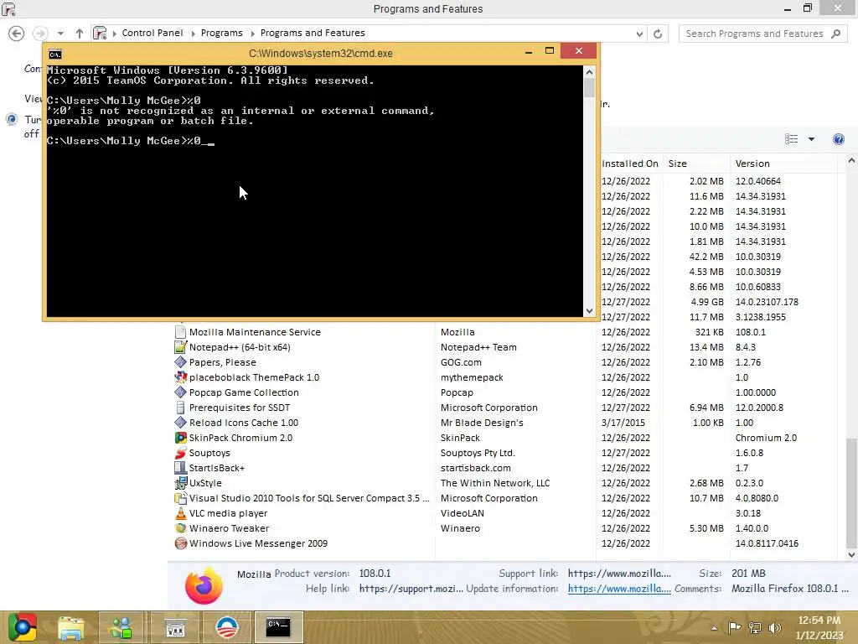Image resolution: width=858 pixels, height=644 pixels.
Task: Click Programs breadcrumb
Action: pyautogui.click(x=221, y=33)
